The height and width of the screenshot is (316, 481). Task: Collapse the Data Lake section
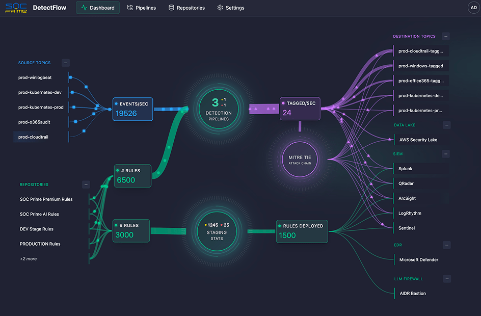coord(446,125)
